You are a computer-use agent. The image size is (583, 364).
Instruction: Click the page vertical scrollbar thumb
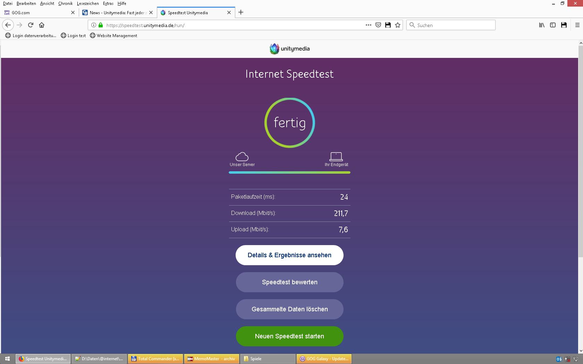pyautogui.click(x=581, y=151)
